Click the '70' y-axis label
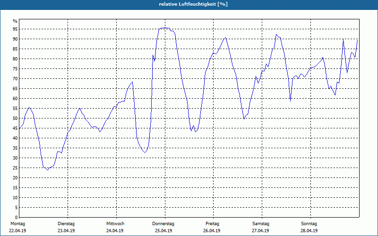Viewport: 378px width, 236px height. pyautogui.click(x=15, y=79)
